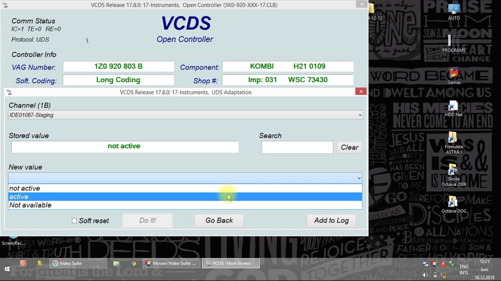The height and width of the screenshot is (281, 501).
Task: Click Shop # field Imp: 031 WSC 73430
Action: click(288, 80)
